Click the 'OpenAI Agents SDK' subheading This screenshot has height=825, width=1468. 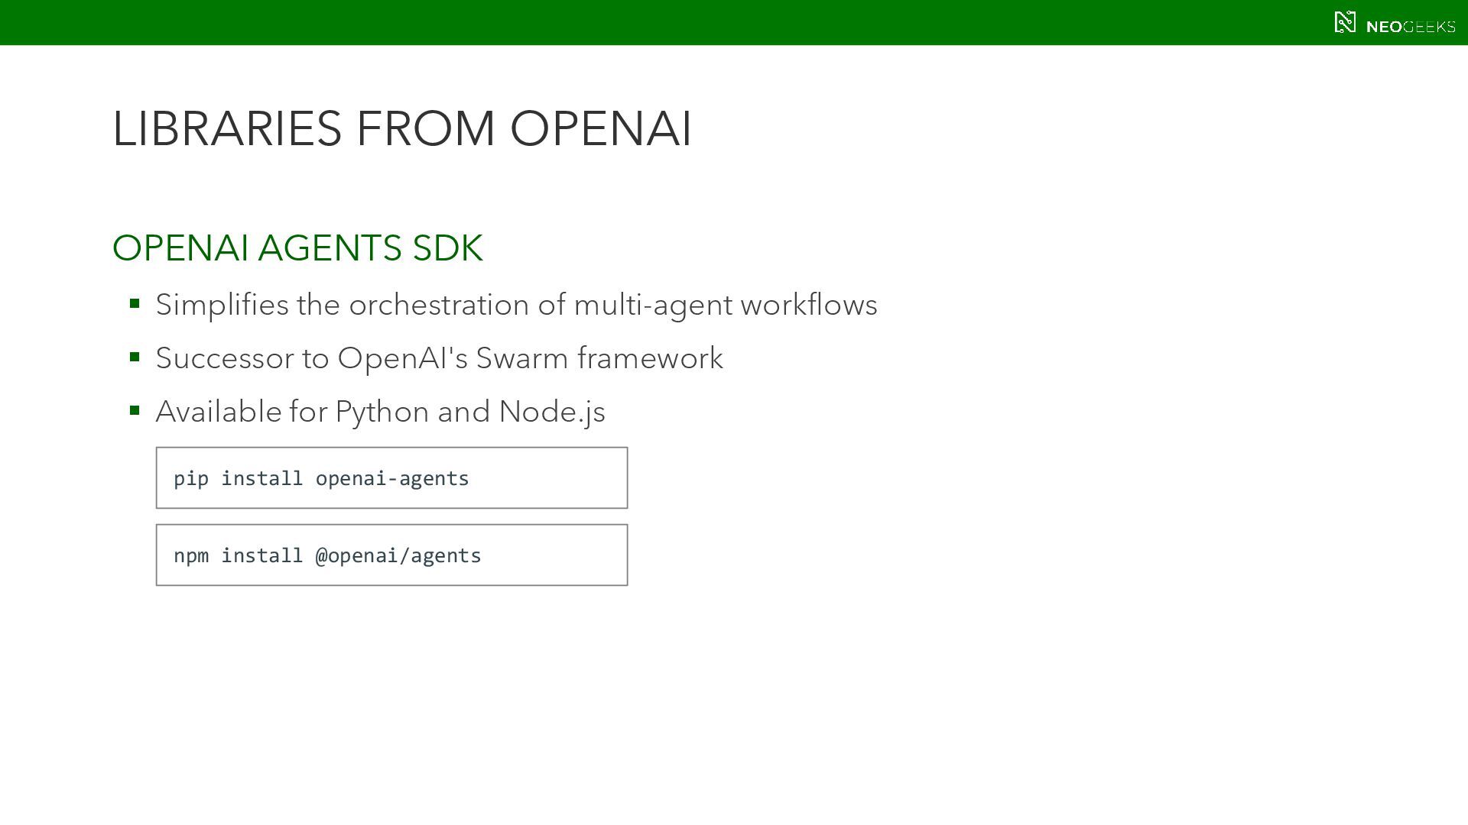(x=297, y=247)
